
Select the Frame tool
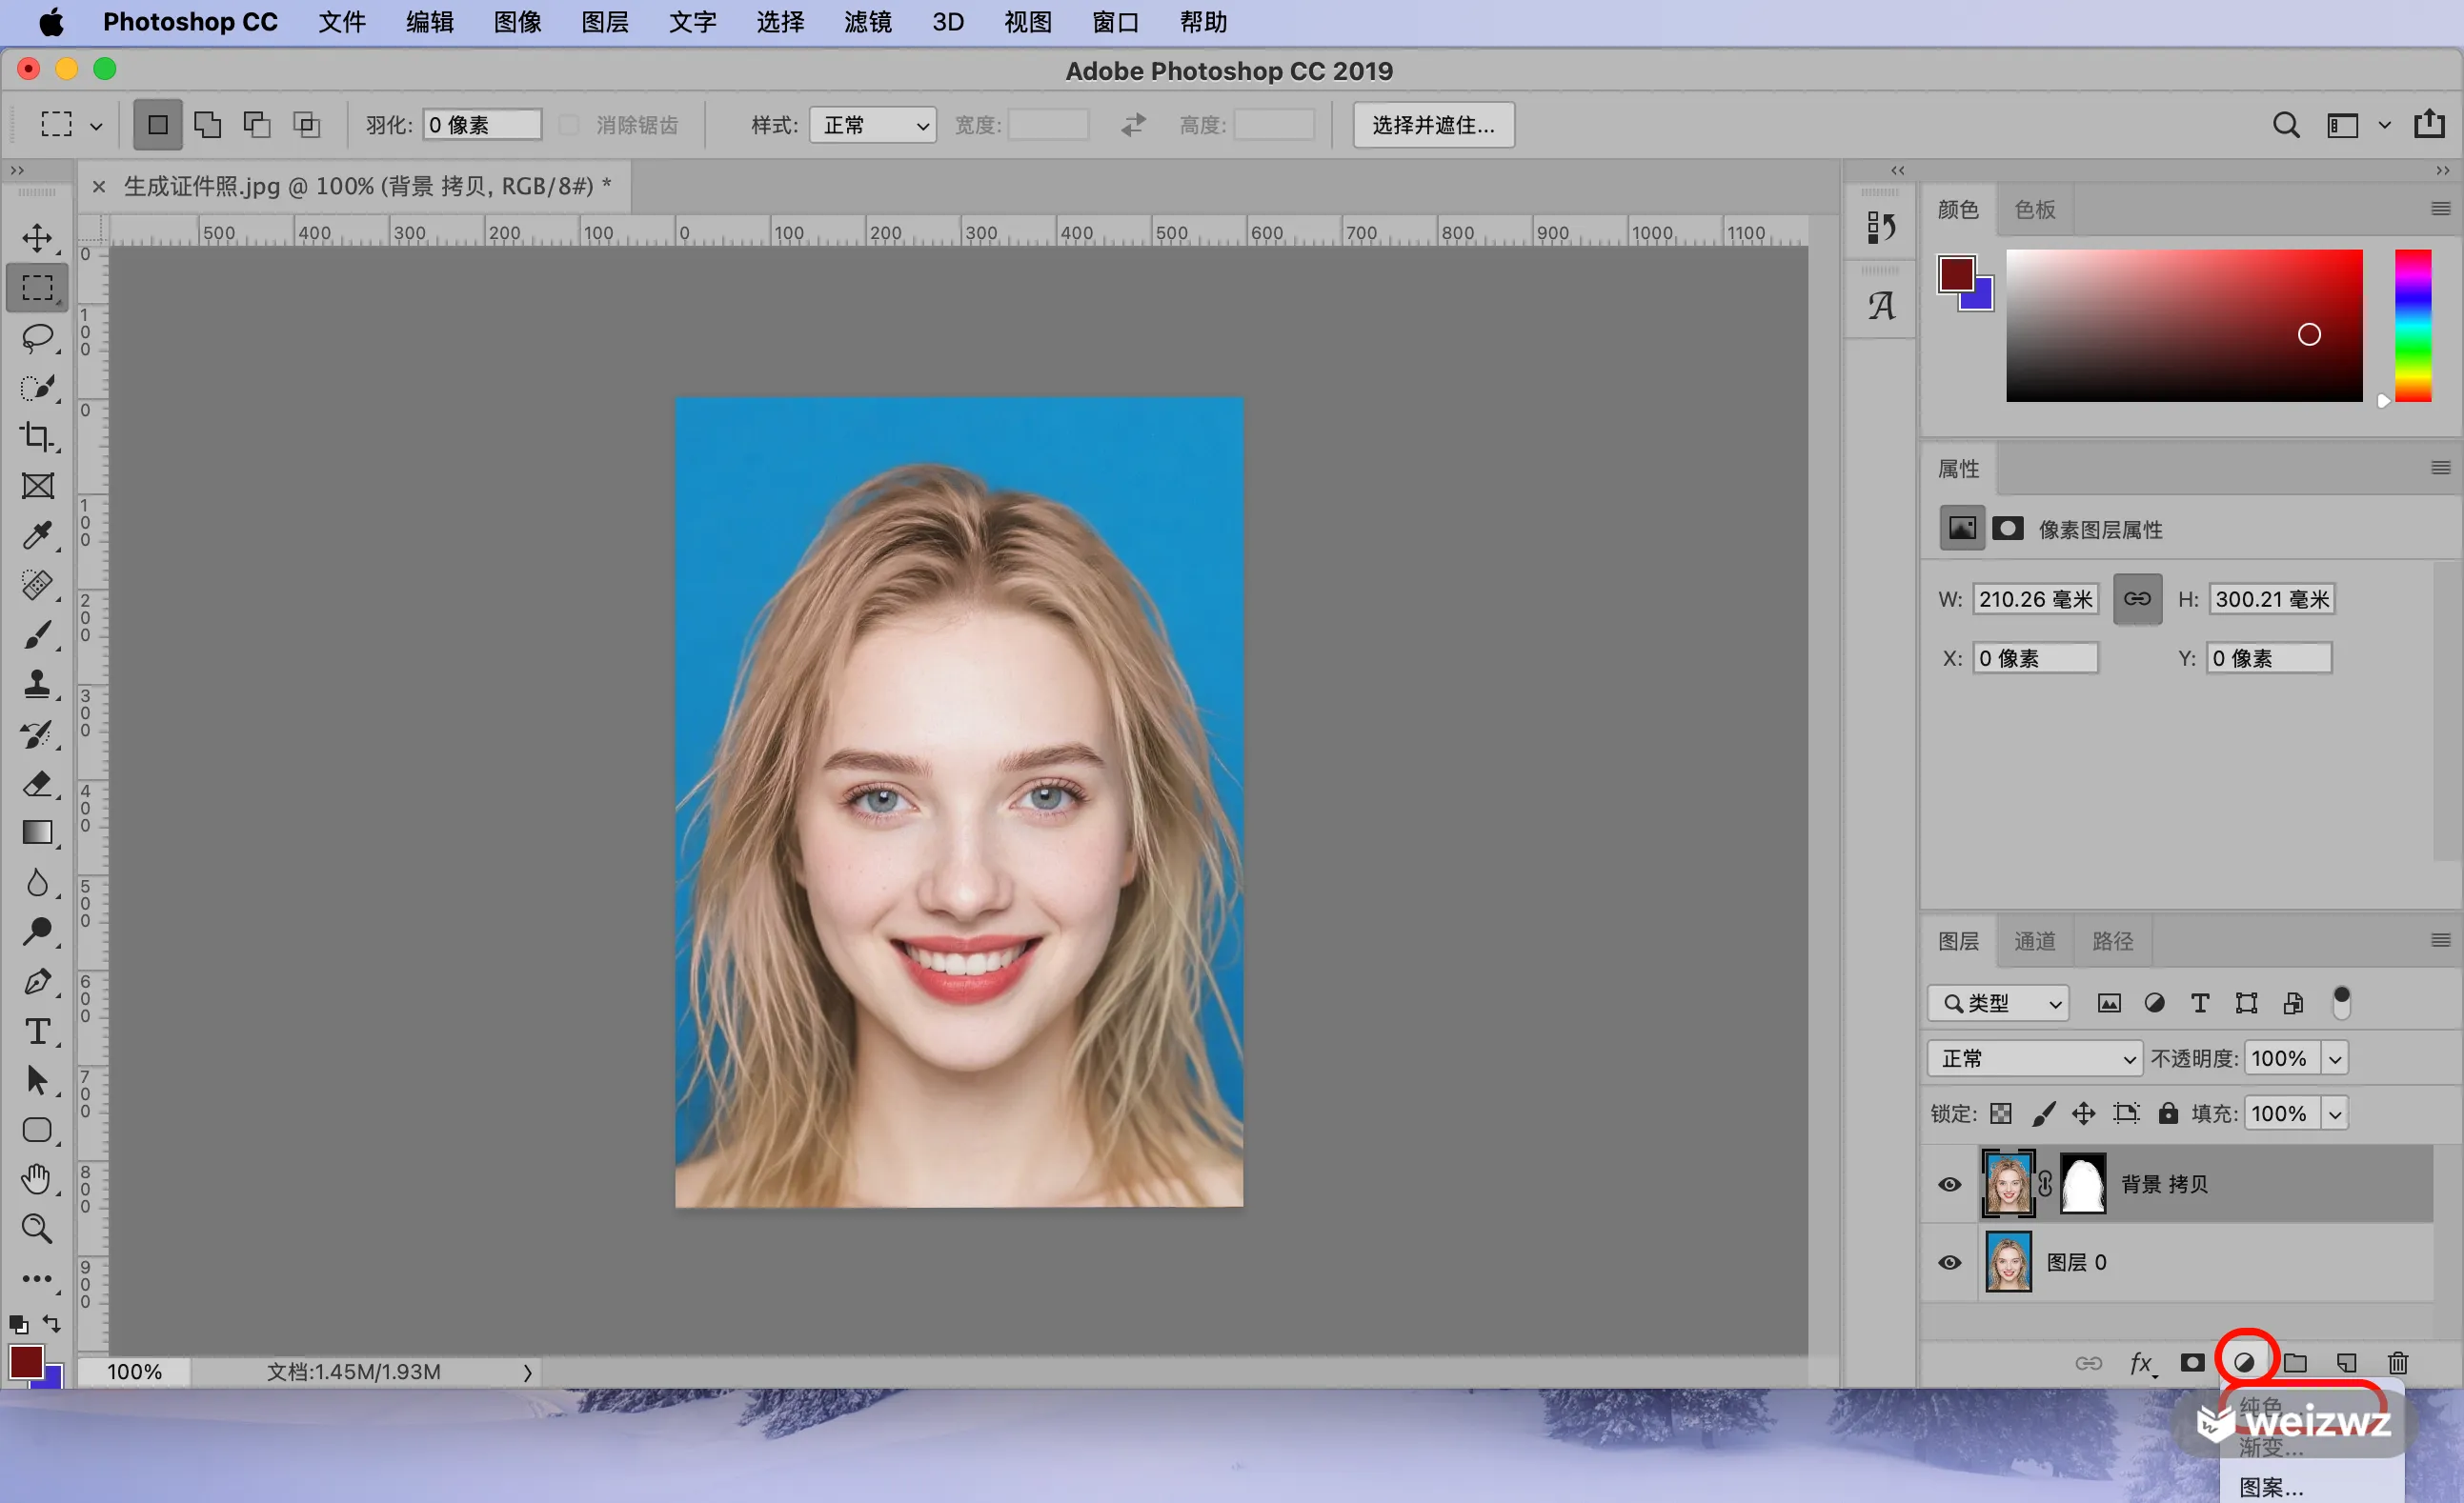tap(37, 487)
